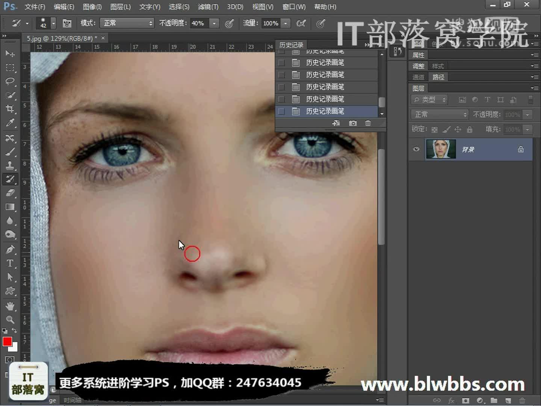Viewport: 541px width, 406px height.
Task: Switch to the 通道 panel tab
Action: point(418,77)
